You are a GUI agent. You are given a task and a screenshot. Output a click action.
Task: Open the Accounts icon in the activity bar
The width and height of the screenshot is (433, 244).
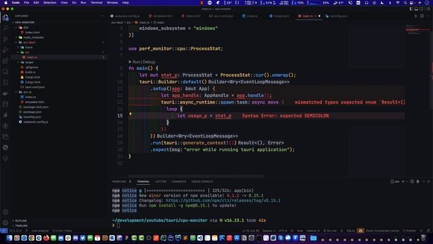[x=5, y=212]
